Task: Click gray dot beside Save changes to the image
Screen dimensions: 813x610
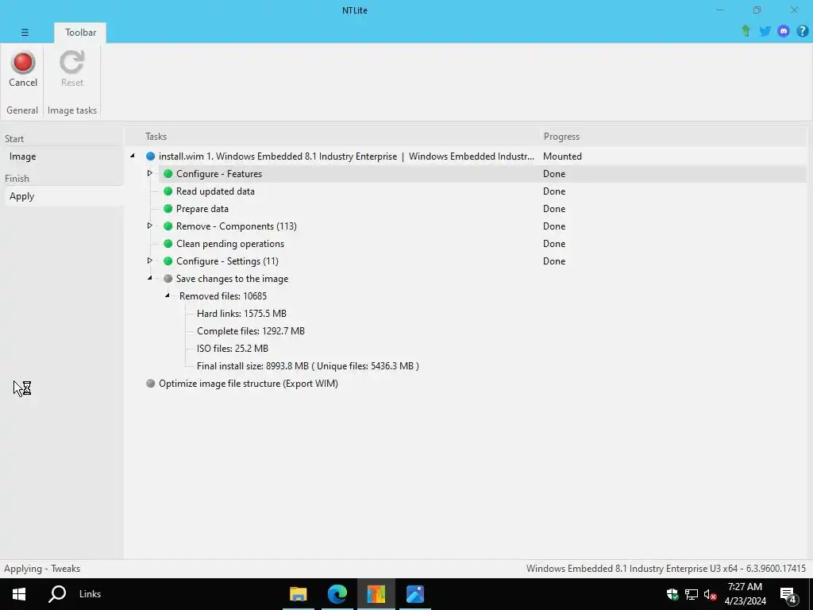Action: [x=168, y=279]
